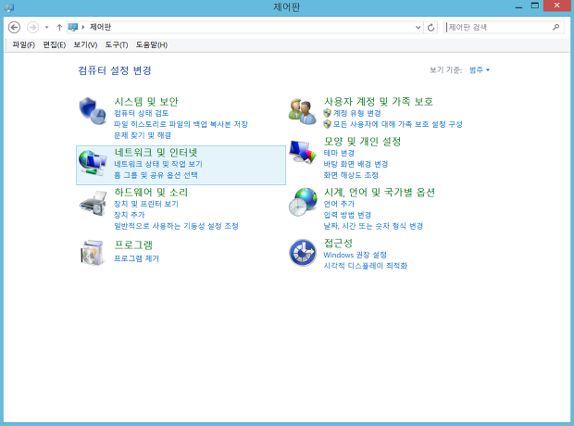The image size is (574, 426).
Task: Click 장치 및 프린터 보기 link
Action: pos(146,204)
